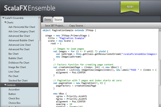Click "hgrow = Priority.ALWAYS" code line
This screenshot has height=107, width=161.
(71, 99)
